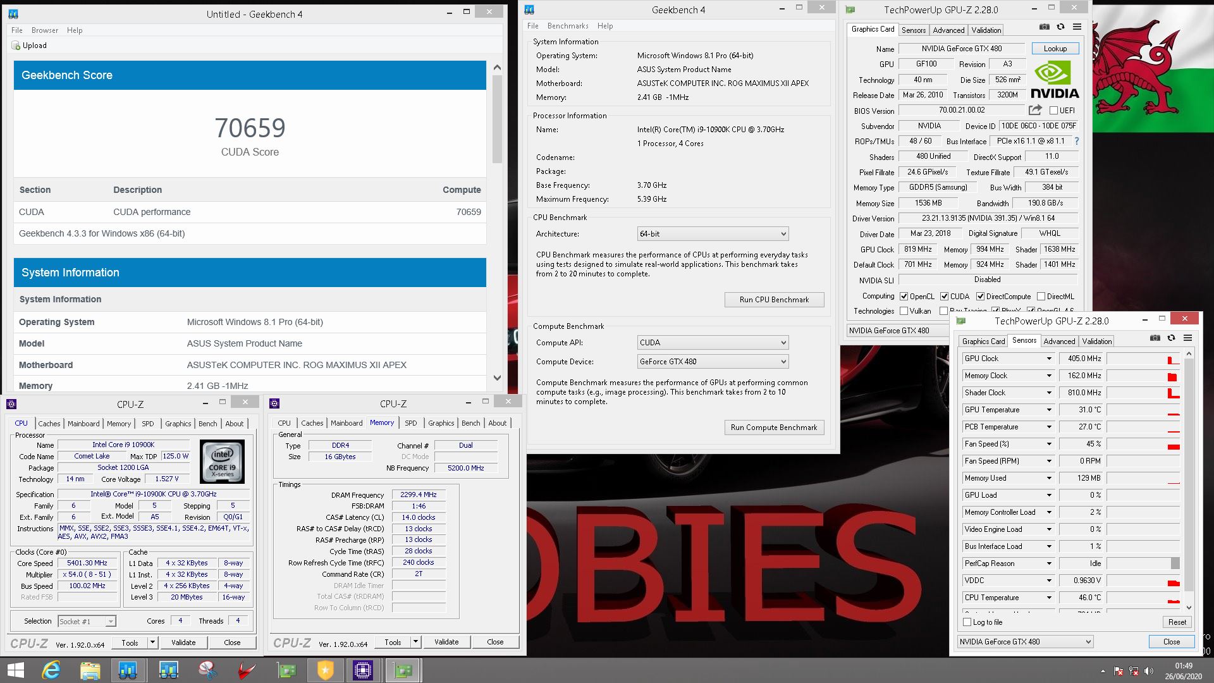Open the Architecture 64-bit dropdown

[x=713, y=233]
